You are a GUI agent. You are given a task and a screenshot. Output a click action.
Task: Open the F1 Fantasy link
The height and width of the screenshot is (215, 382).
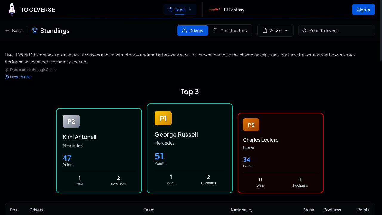(227, 10)
